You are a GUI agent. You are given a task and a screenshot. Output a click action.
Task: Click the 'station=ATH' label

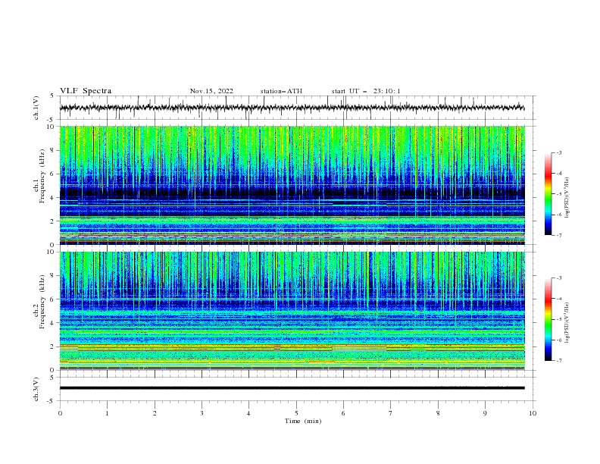tap(281, 91)
